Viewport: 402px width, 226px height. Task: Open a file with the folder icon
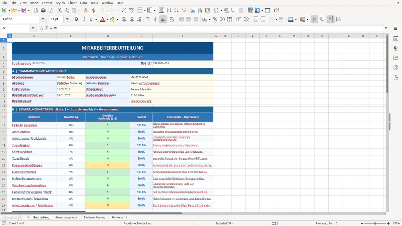pyautogui.click(x=14, y=10)
